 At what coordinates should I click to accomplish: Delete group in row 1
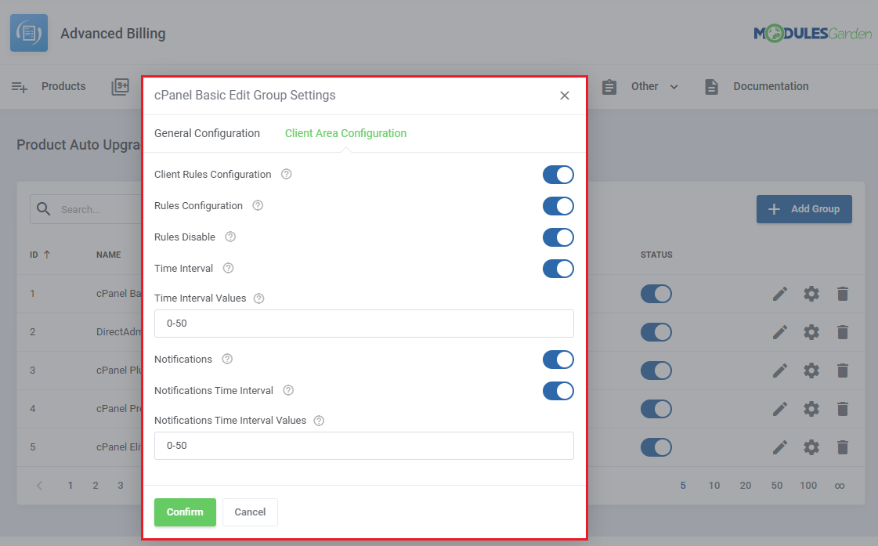pyautogui.click(x=843, y=294)
